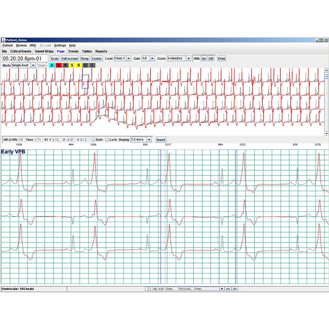Toggle the Lock checkbox

coord(107,139)
